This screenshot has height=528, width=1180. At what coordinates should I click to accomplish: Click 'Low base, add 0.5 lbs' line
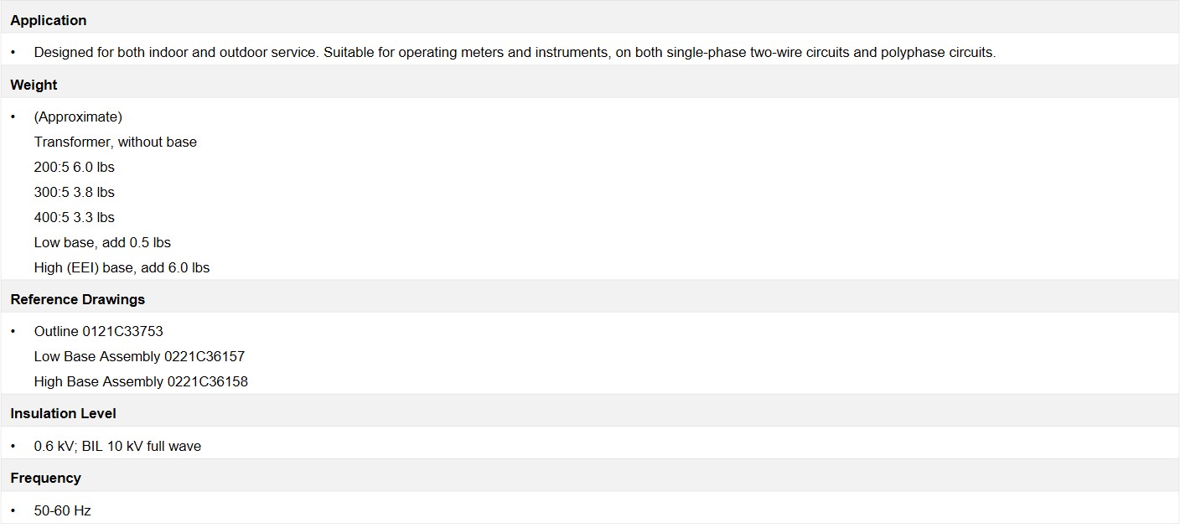click(102, 242)
